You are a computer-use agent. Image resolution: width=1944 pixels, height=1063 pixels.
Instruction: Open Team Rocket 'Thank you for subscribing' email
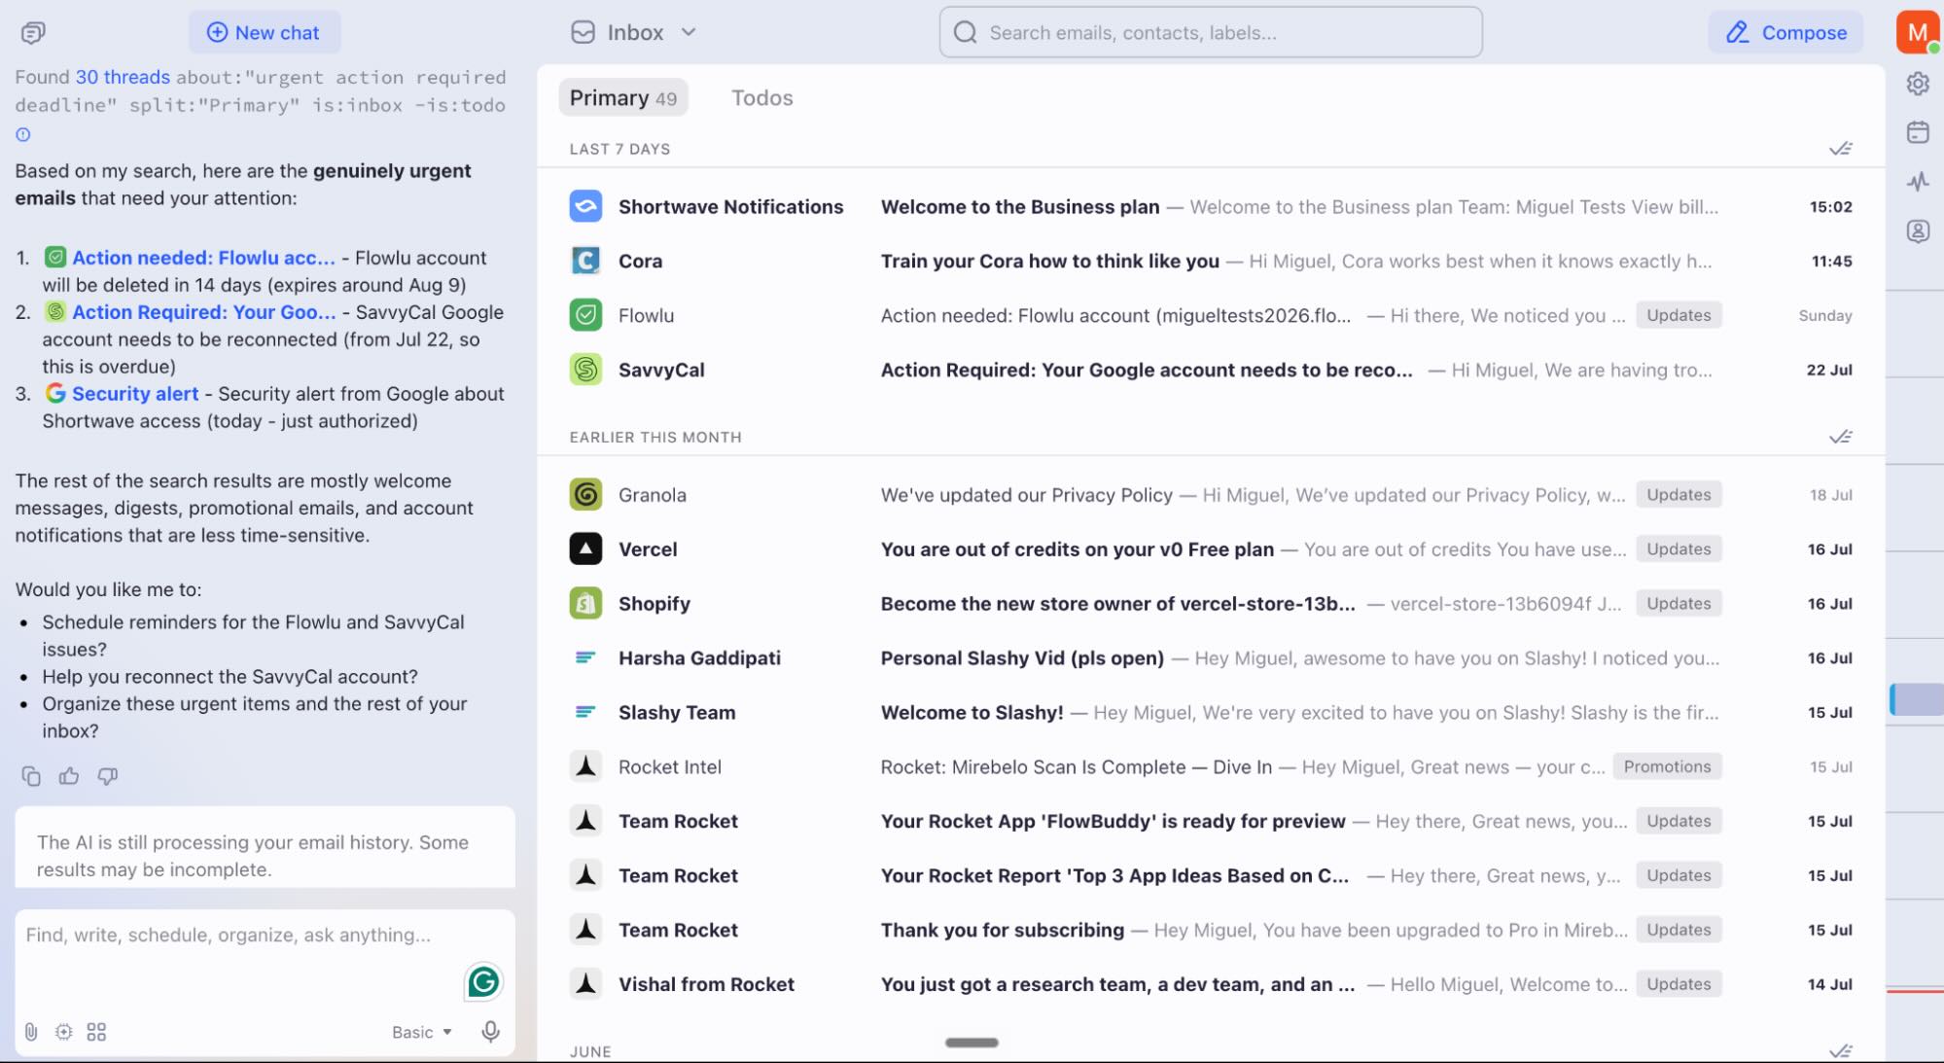tap(1211, 931)
